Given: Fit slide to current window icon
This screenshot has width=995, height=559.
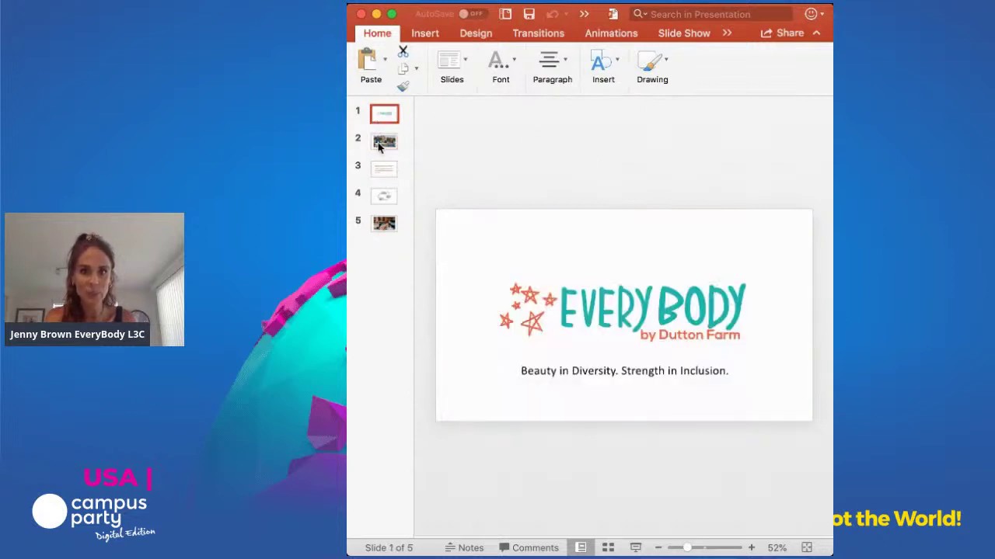Looking at the screenshot, I should (x=807, y=547).
